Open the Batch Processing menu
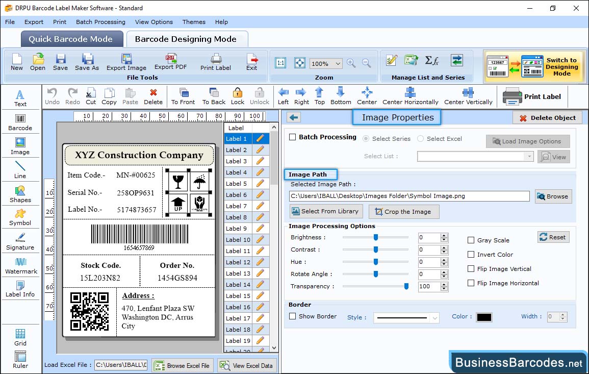589x374 pixels. click(100, 22)
